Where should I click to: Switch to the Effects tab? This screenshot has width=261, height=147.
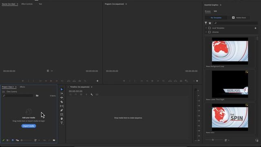[x=22, y=87]
